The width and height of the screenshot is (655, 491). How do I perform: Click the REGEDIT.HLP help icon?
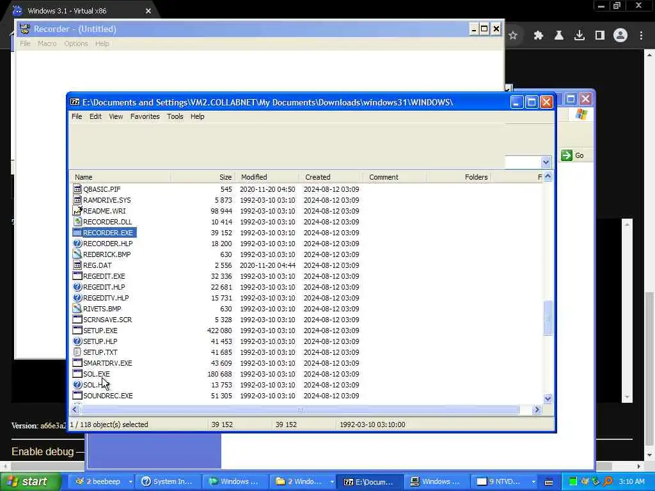[77, 287]
